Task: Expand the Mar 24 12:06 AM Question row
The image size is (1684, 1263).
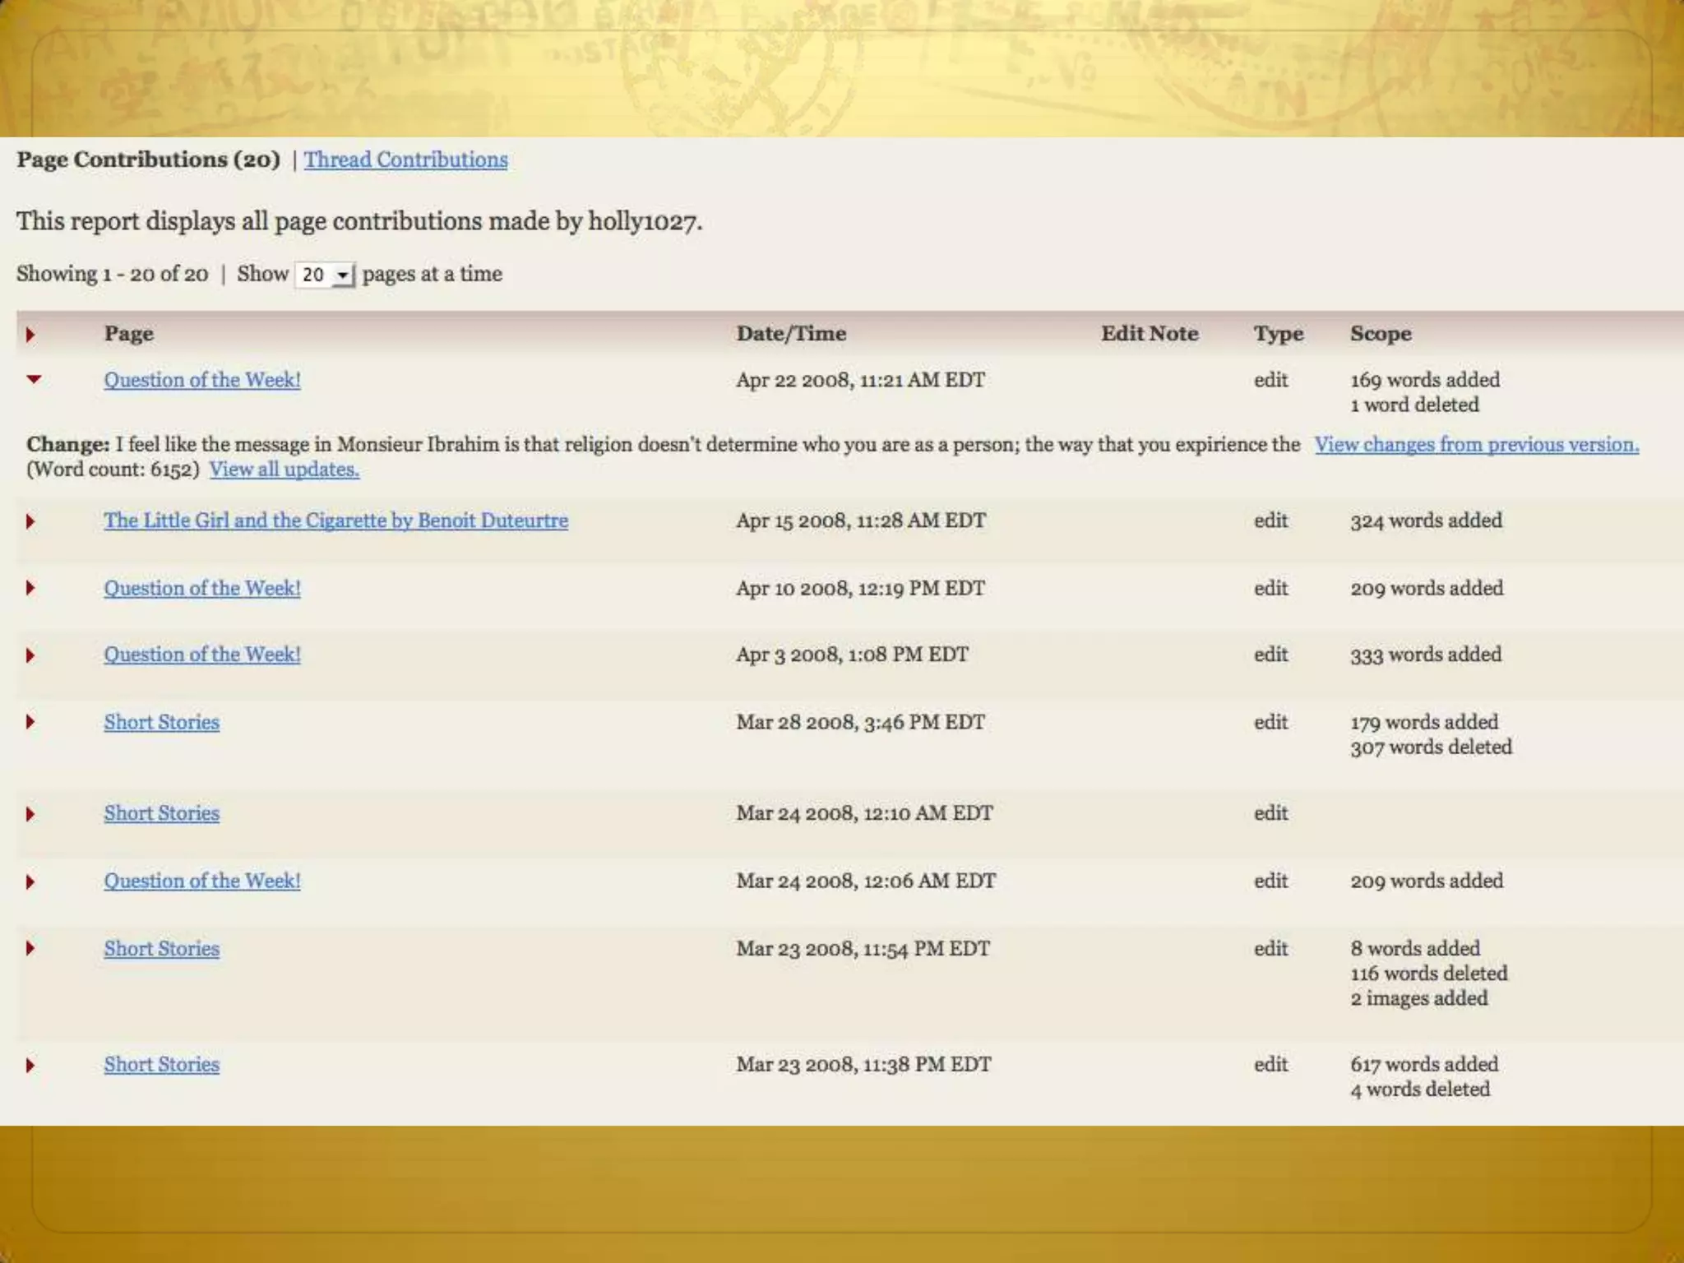Action: click(30, 881)
